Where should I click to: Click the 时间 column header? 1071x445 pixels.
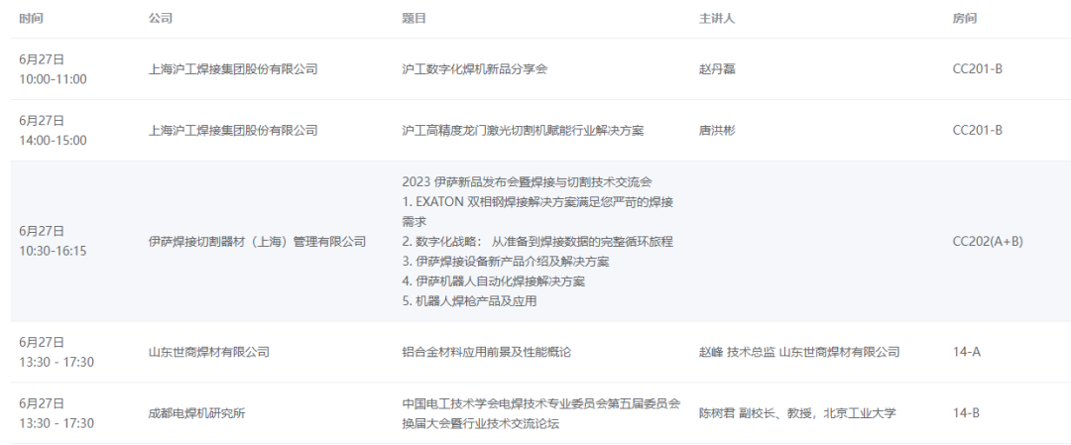(31, 19)
